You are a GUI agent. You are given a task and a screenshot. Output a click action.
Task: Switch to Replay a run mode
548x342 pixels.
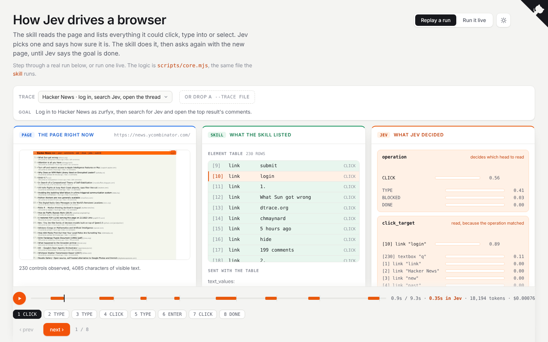pos(435,20)
